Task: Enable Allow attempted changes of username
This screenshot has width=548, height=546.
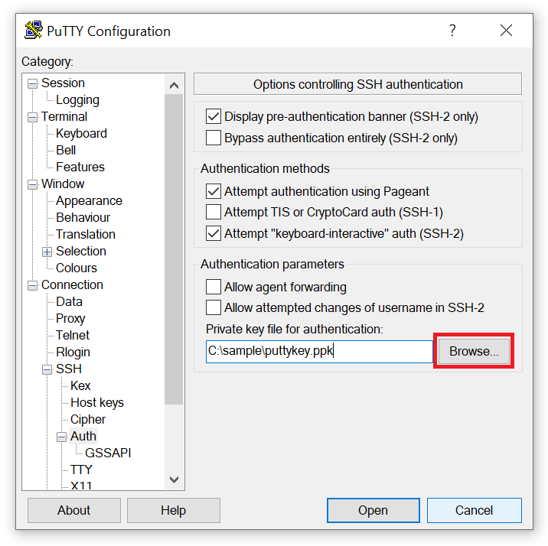Action: tap(214, 308)
